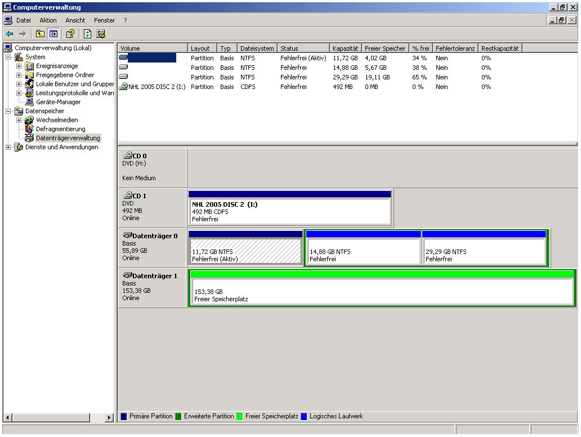This screenshot has width=581, height=437.
Task: Click the Refresh toolbar icon
Action: tap(87, 34)
